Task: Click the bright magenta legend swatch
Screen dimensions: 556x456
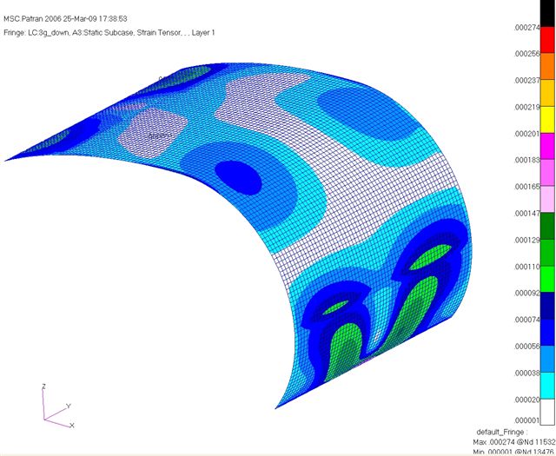Action: pyautogui.click(x=547, y=146)
